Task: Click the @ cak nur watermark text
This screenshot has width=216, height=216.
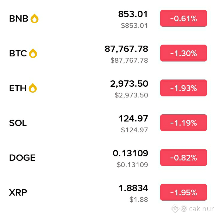Action: click(197, 209)
